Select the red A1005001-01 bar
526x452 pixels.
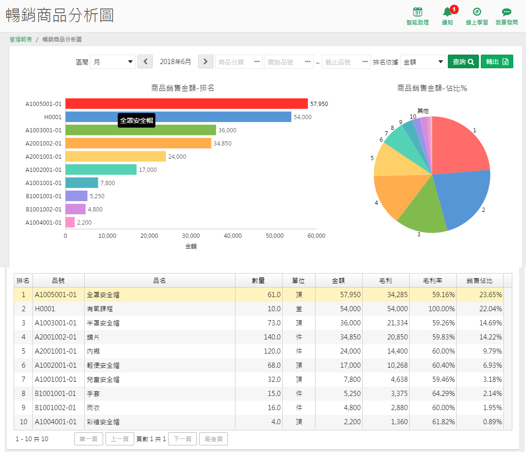tap(186, 104)
